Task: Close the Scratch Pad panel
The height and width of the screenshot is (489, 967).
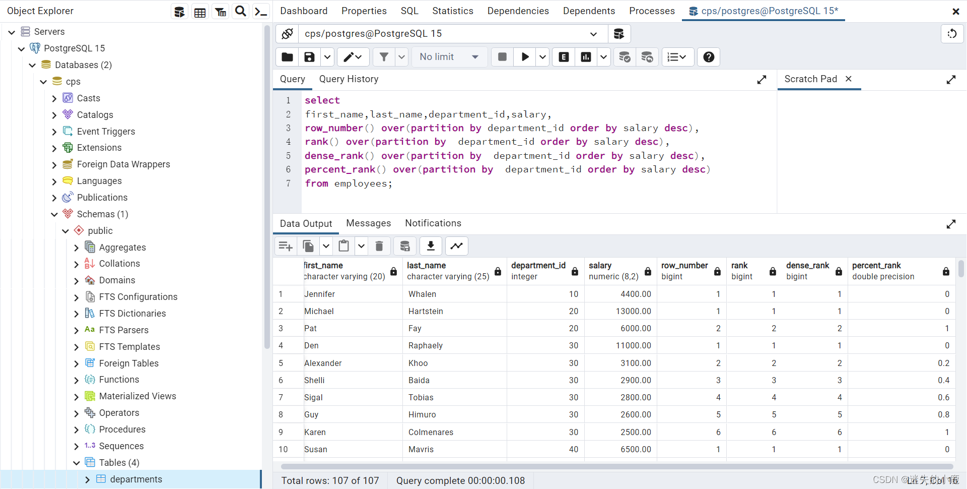Action: coord(849,79)
